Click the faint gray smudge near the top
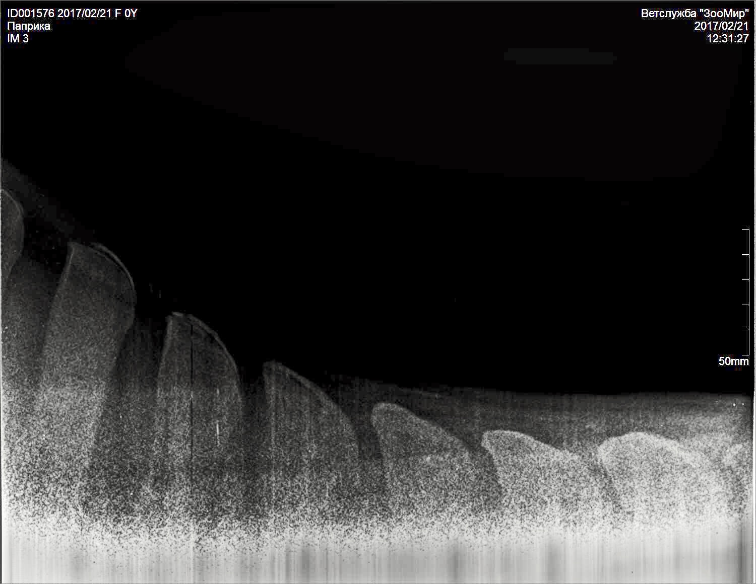The width and height of the screenshot is (756, 584). coord(559,57)
